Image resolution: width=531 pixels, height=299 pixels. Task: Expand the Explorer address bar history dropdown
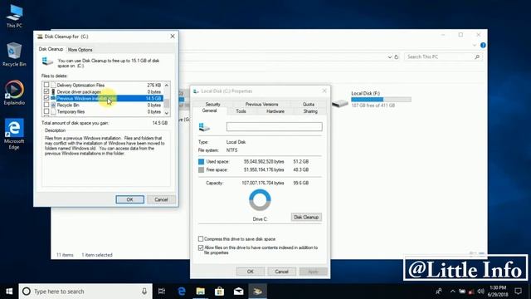(x=389, y=57)
